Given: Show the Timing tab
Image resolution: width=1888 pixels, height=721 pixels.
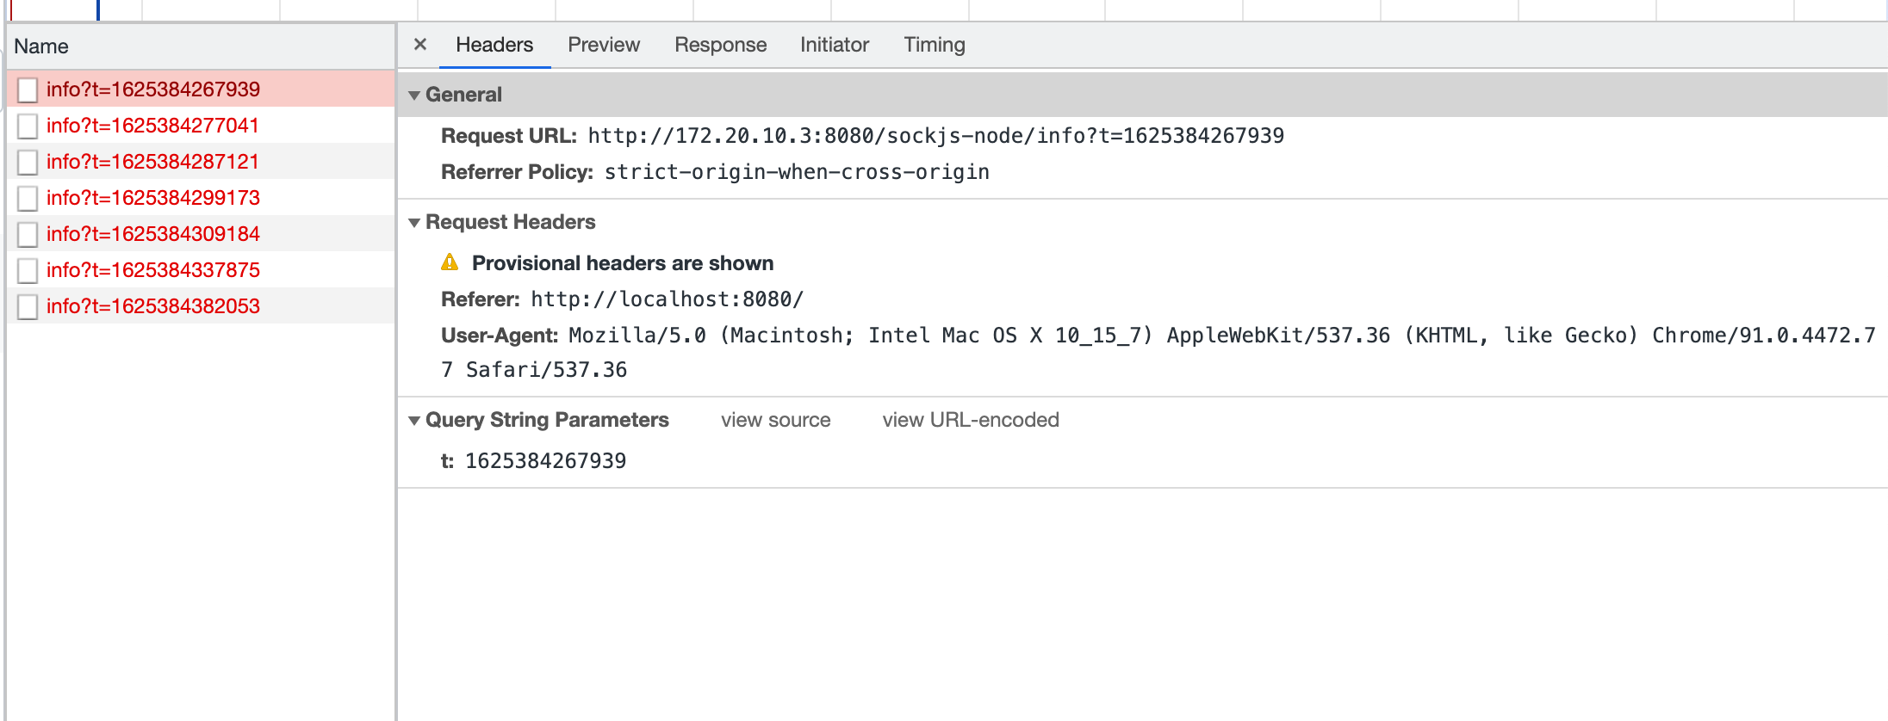Looking at the screenshot, I should pyautogui.click(x=934, y=45).
